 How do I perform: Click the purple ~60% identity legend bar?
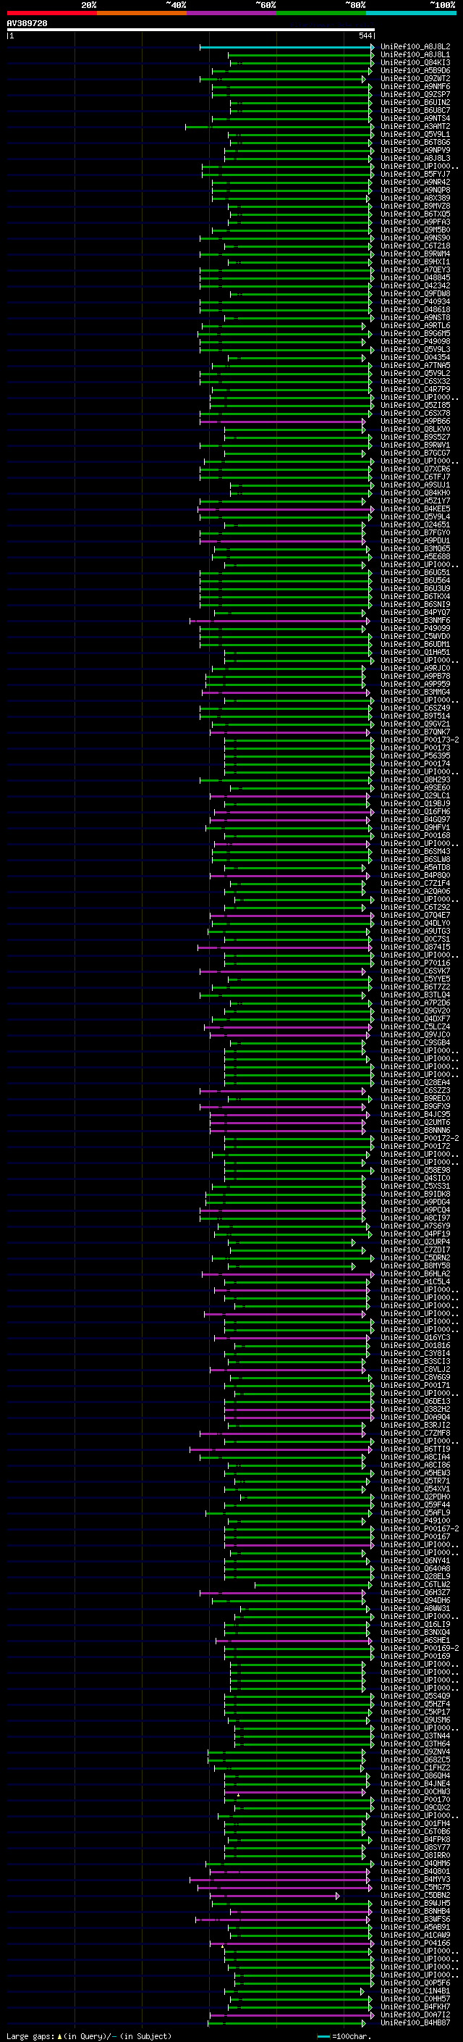[231, 13]
